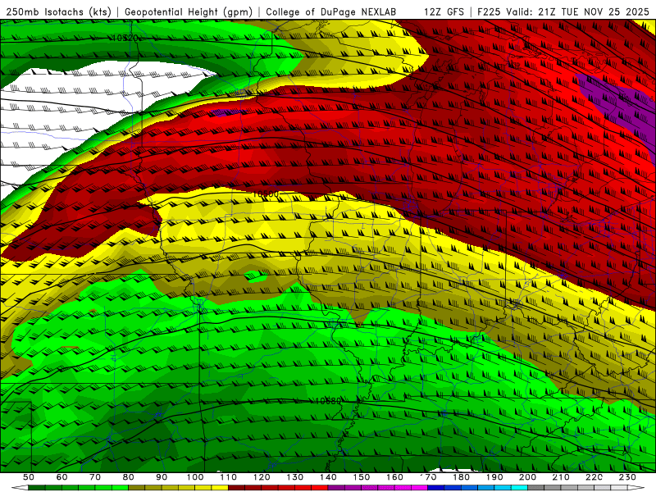Click the '220' color scale label

(x=594, y=477)
